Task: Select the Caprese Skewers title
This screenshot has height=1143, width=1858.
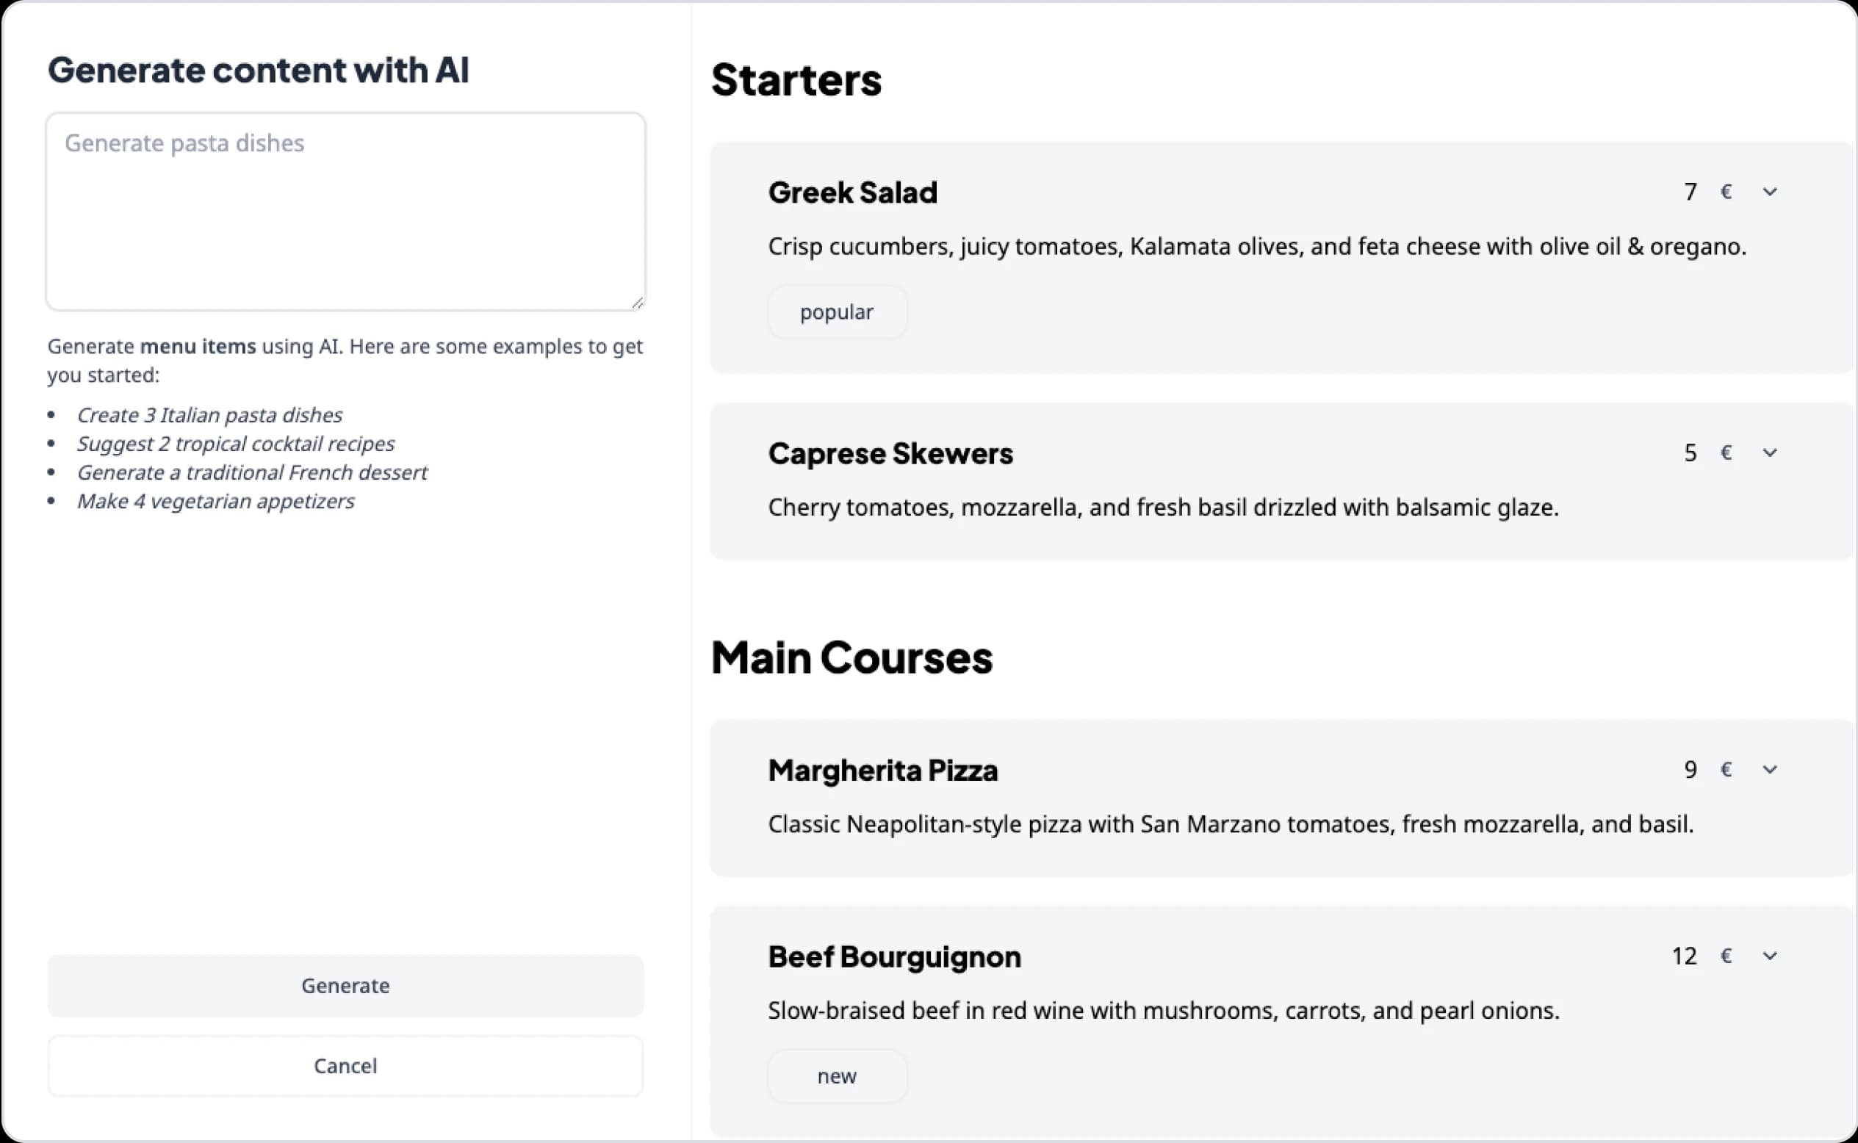Action: 890,453
